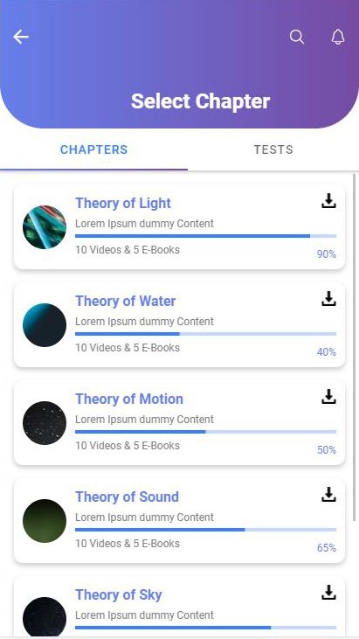The height and width of the screenshot is (639, 359).
Task: Click the Theory of Sound progress bar
Action: 205,530
